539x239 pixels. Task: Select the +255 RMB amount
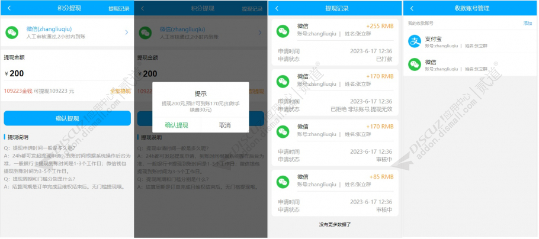380,26
